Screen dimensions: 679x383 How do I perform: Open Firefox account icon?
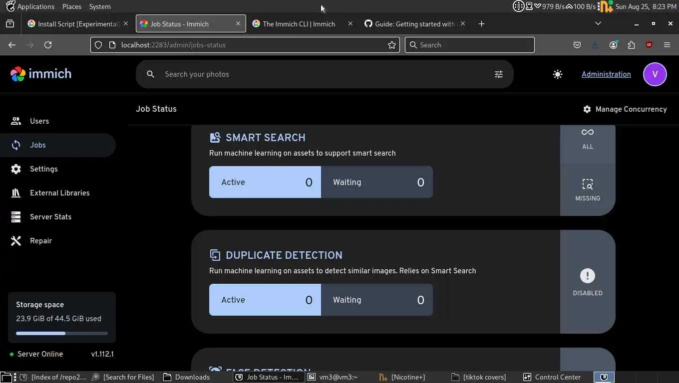[x=613, y=45]
